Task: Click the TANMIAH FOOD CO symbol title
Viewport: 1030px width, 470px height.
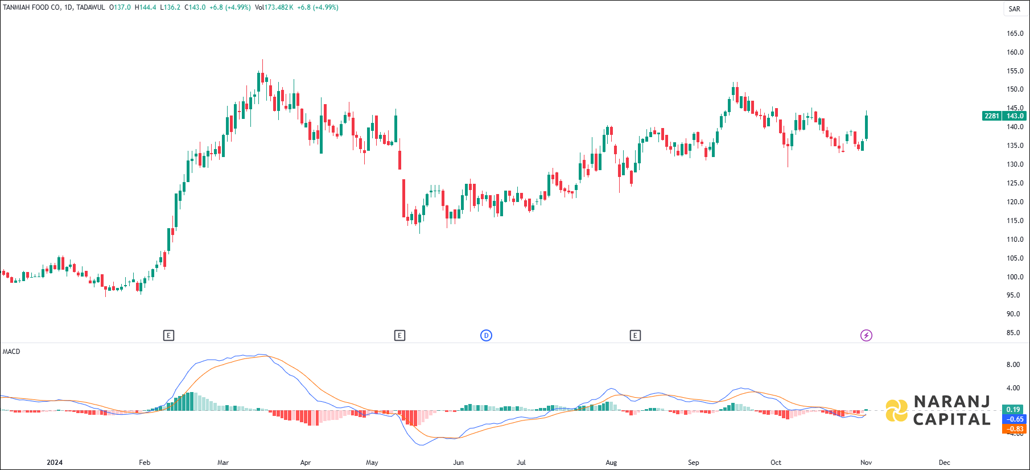Action: pyautogui.click(x=32, y=7)
